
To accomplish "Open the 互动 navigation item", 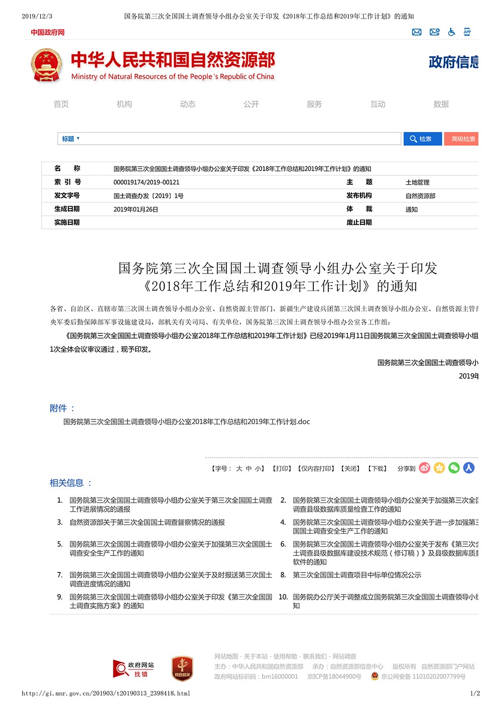I will 378,104.
